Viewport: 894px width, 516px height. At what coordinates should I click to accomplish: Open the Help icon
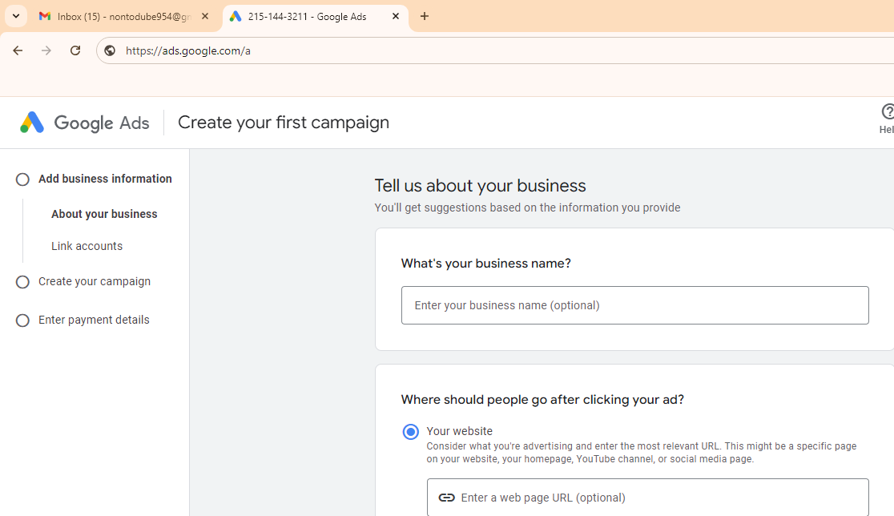pyautogui.click(x=887, y=112)
